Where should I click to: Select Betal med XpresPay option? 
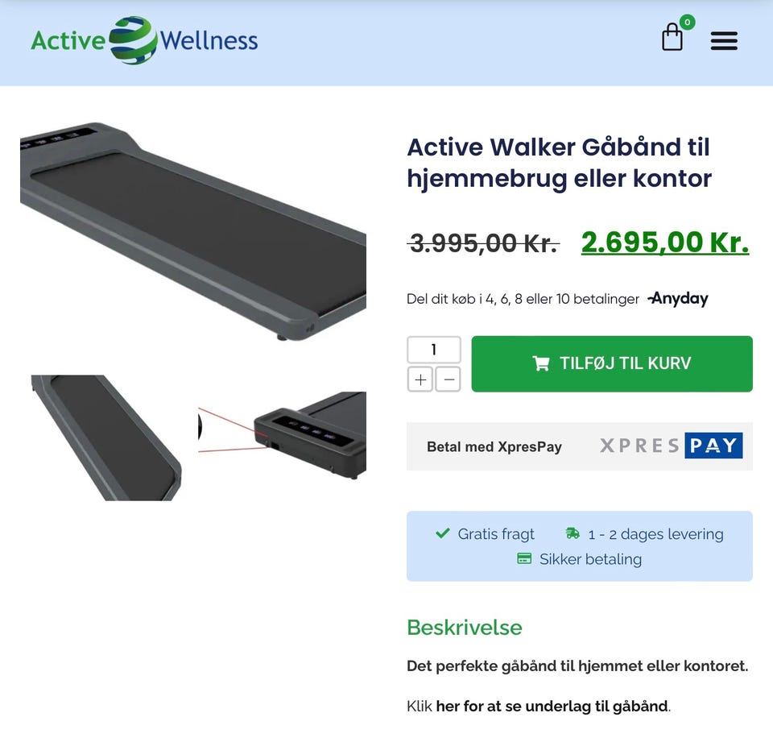(579, 446)
